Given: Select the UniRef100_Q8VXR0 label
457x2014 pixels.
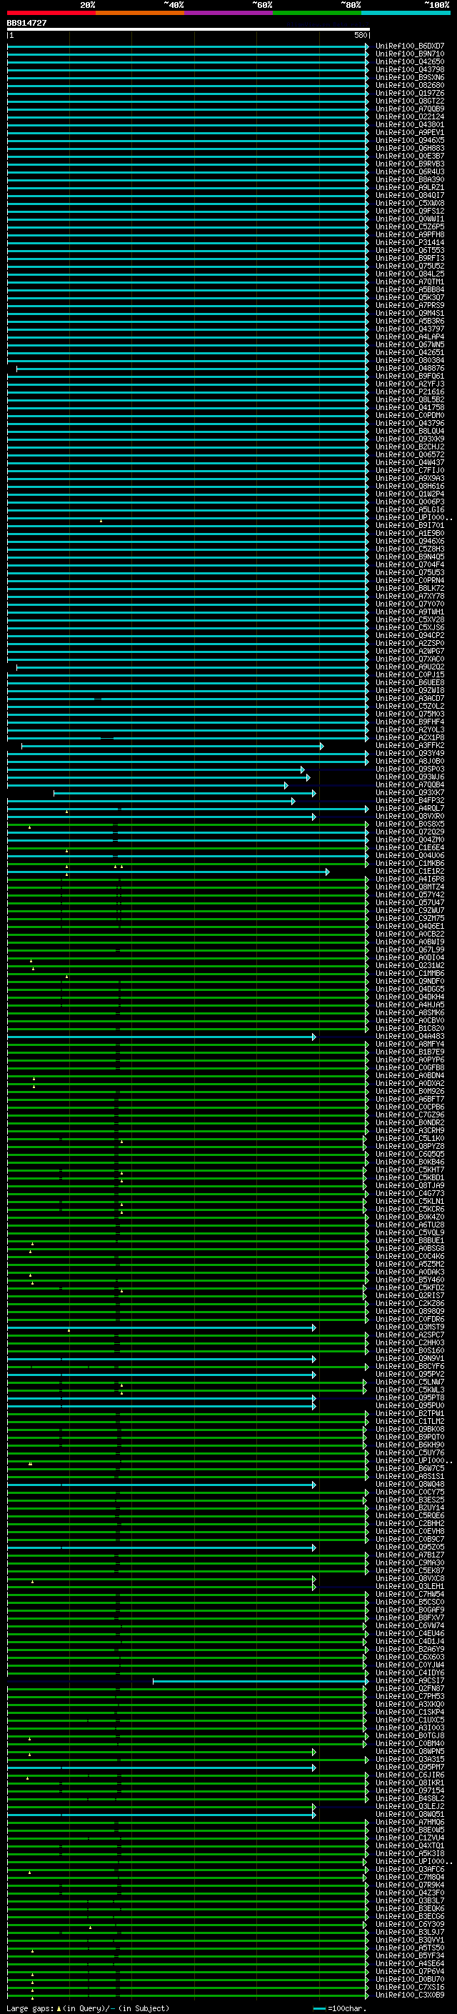Looking at the screenshot, I should tap(410, 816).
